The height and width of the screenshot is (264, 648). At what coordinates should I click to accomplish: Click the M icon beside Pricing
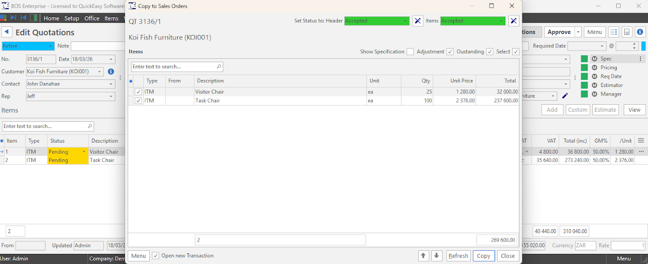tap(594, 68)
